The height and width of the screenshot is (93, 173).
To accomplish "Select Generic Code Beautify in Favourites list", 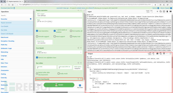I will click(x=17, y=34).
